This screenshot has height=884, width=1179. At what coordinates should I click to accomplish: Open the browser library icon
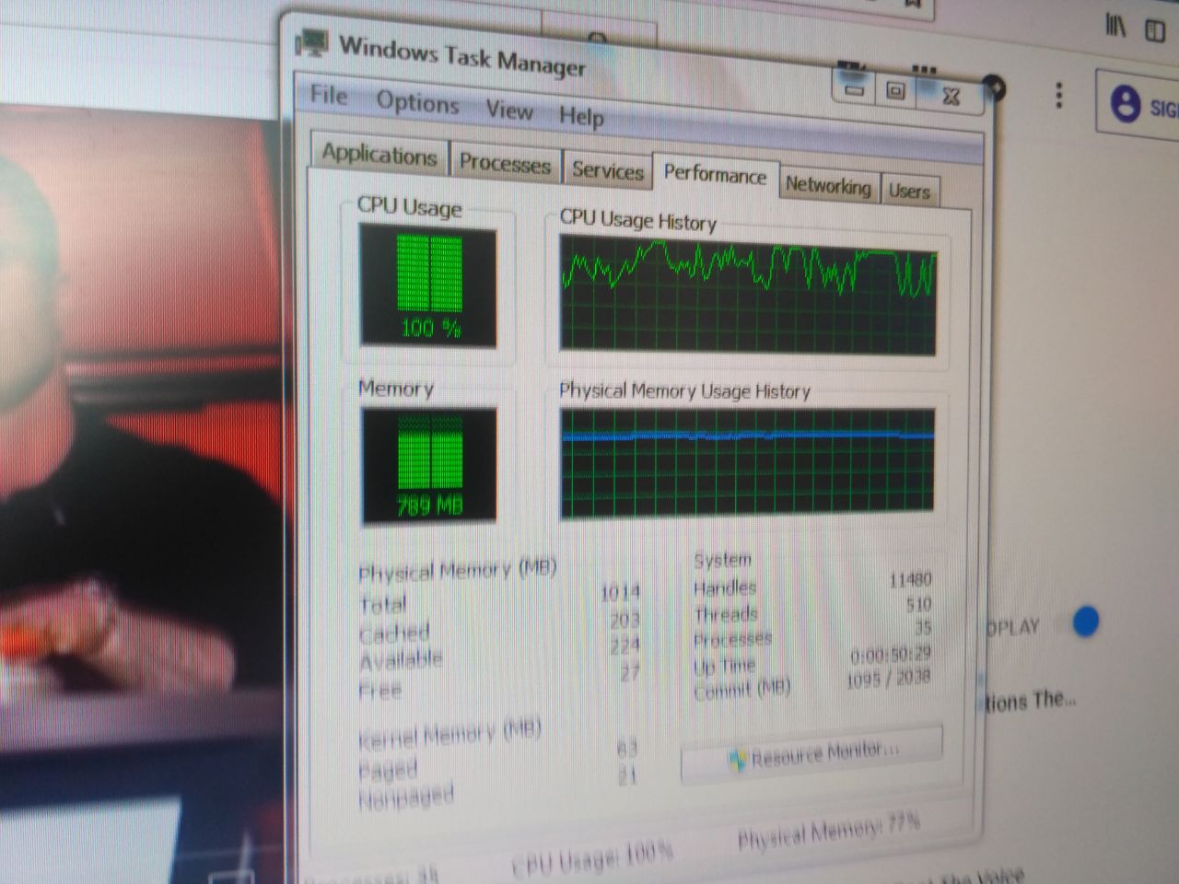1115,26
